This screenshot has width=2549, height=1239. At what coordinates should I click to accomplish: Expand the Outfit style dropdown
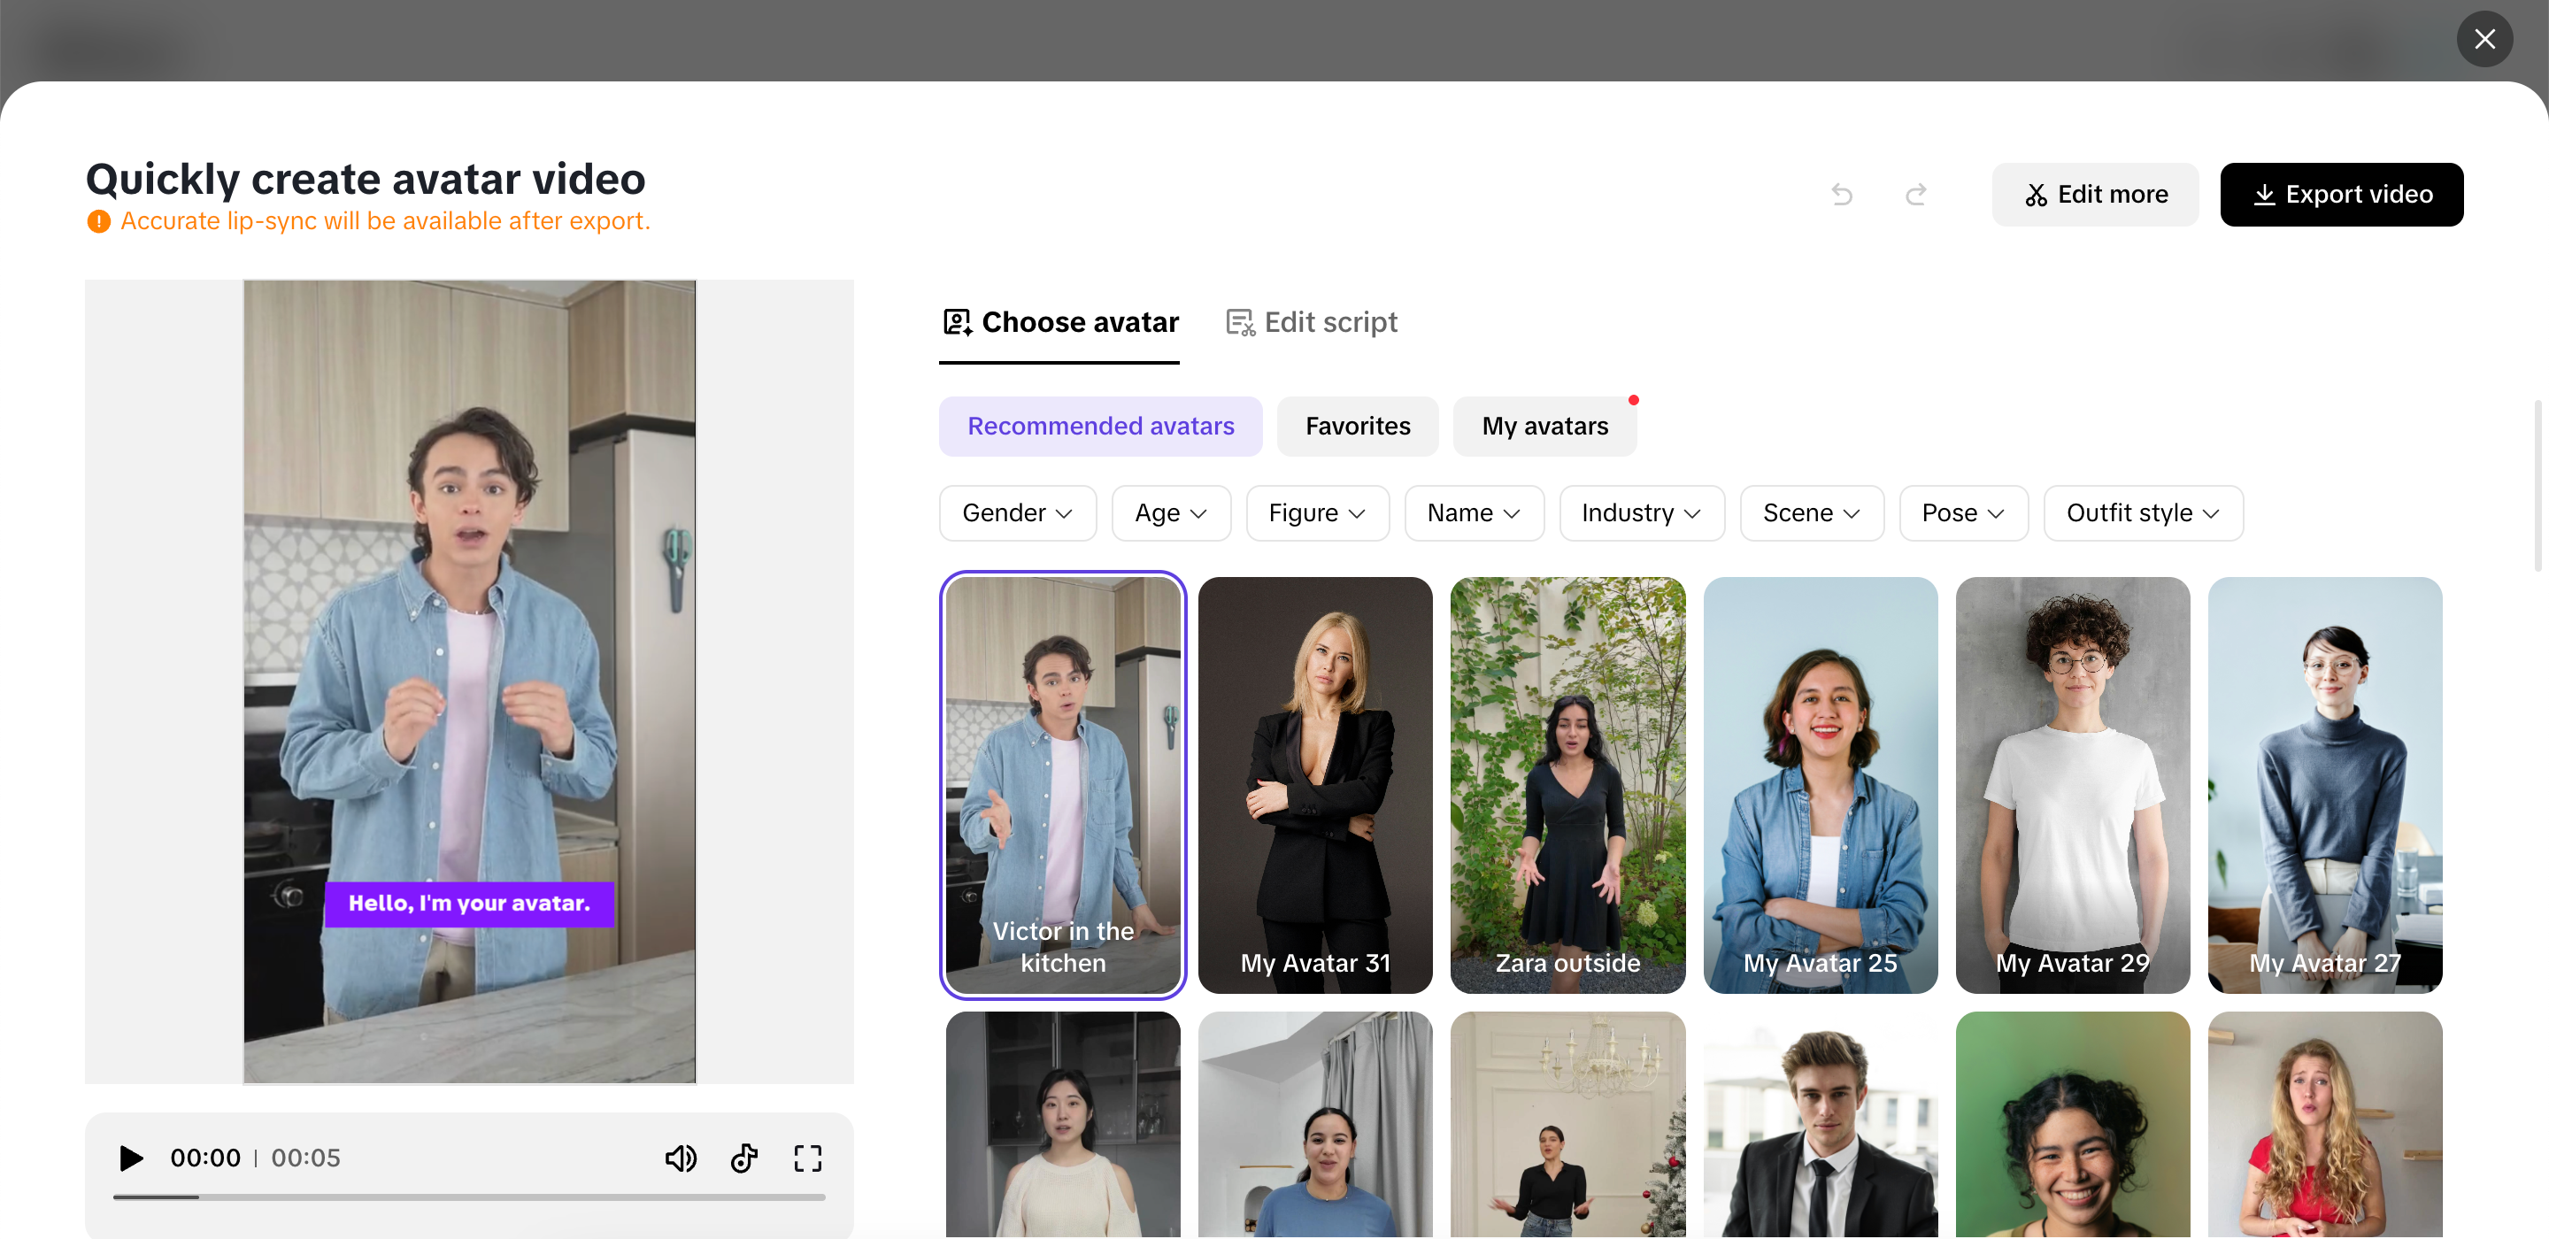coord(2142,512)
